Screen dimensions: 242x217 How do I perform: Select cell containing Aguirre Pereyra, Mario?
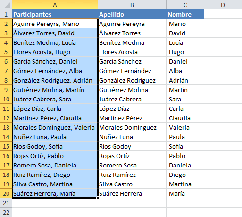point(55,24)
